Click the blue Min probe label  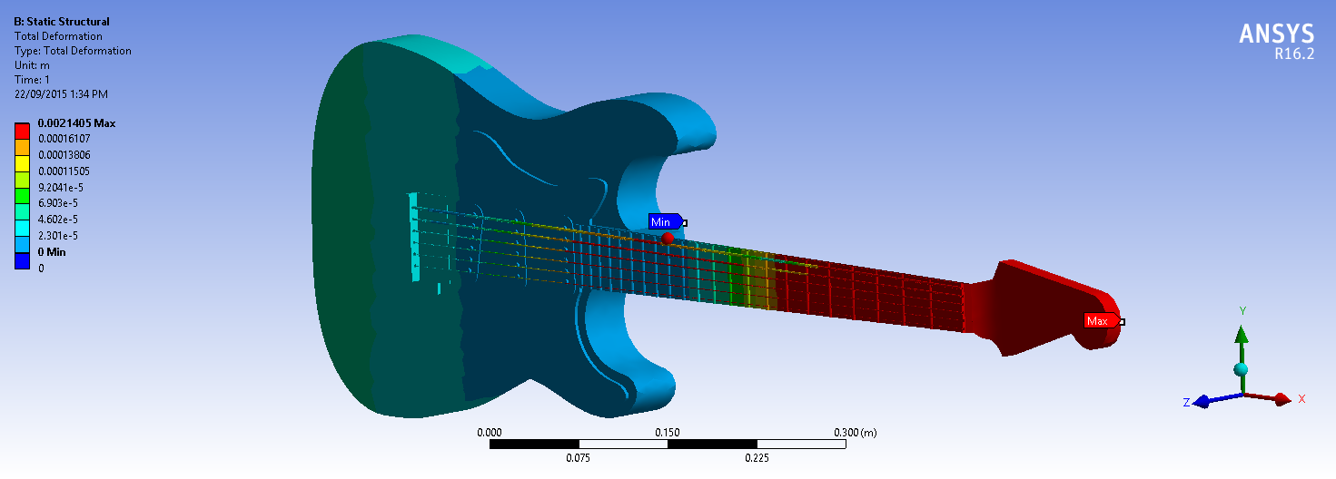coord(665,222)
